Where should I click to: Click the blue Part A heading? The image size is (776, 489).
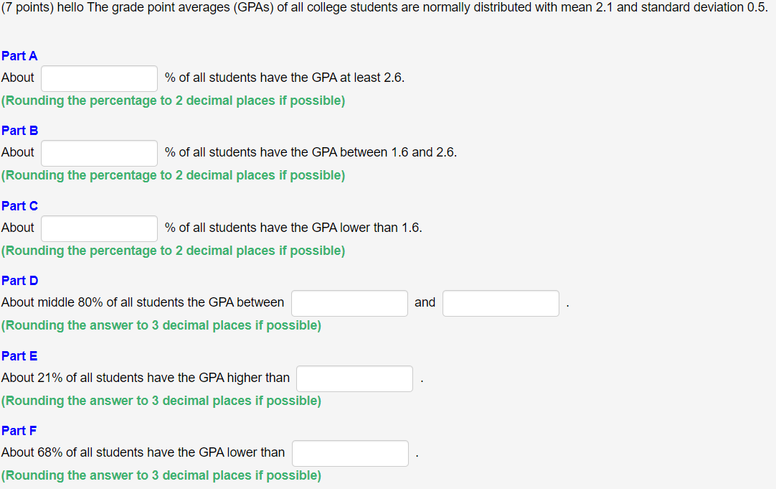click(19, 55)
